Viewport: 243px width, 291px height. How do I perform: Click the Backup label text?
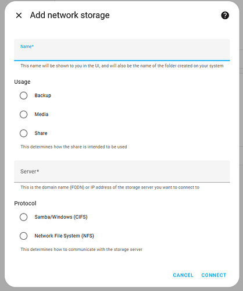[43, 95]
